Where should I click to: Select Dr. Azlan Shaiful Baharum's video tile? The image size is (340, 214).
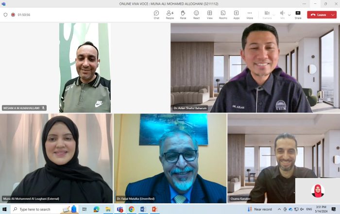pyautogui.click(x=255, y=67)
